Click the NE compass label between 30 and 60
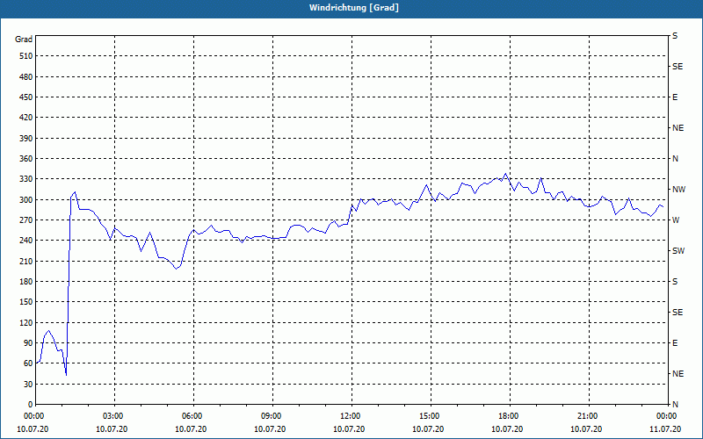The image size is (703, 439). 678,374
